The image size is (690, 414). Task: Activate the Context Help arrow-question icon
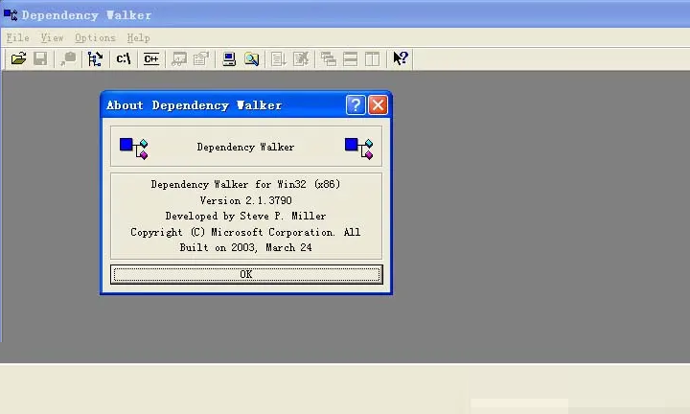[x=401, y=58]
